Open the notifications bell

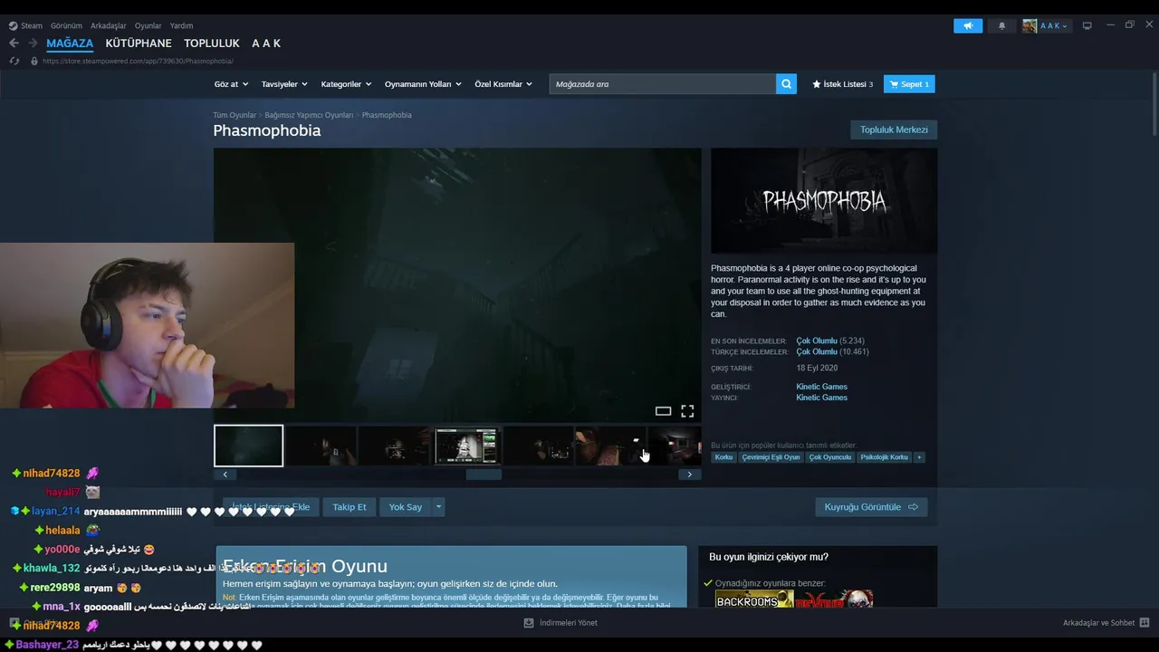coord(1001,25)
